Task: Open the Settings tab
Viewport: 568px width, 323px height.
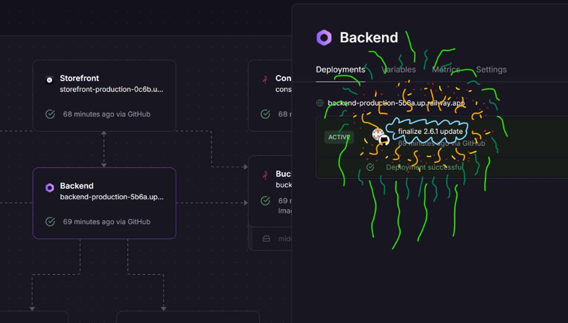Action: click(491, 69)
